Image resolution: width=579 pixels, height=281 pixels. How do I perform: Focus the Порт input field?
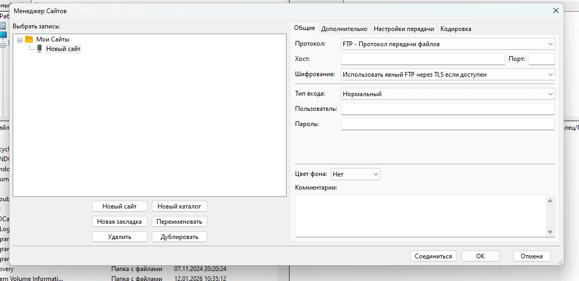(542, 59)
